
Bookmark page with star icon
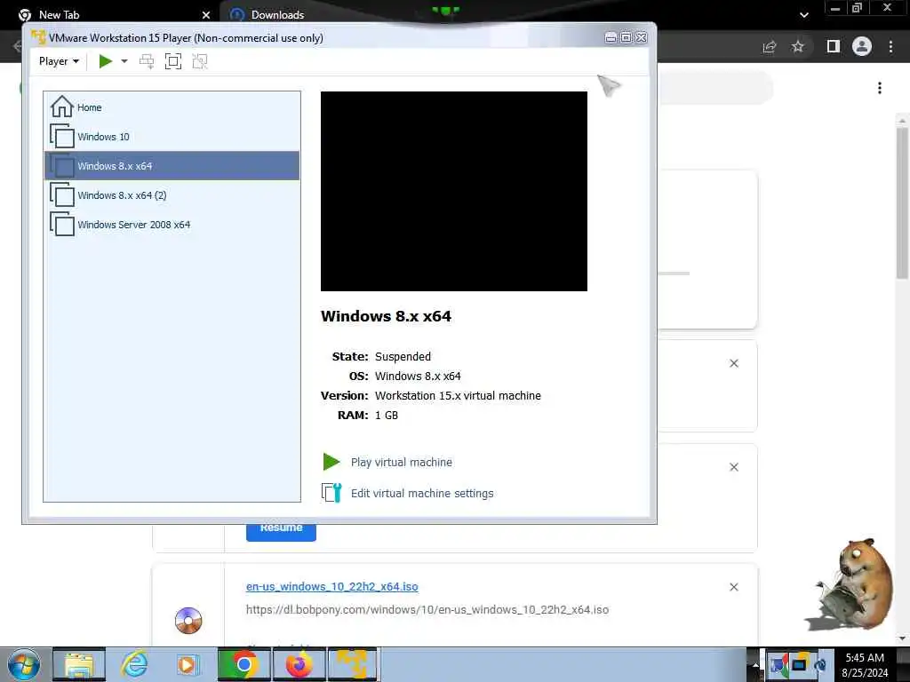coord(798,46)
